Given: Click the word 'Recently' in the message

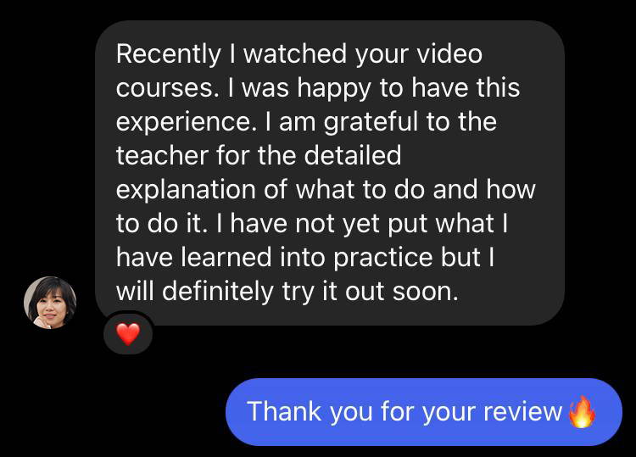Looking at the screenshot, I should click(x=169, y=54).
